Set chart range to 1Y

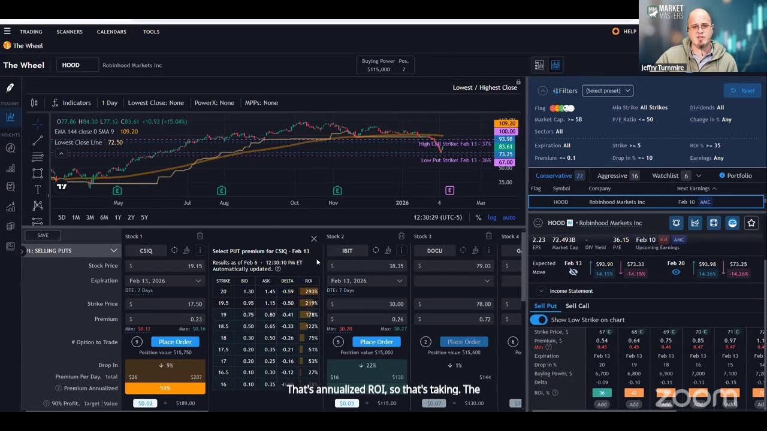(117, 217)
